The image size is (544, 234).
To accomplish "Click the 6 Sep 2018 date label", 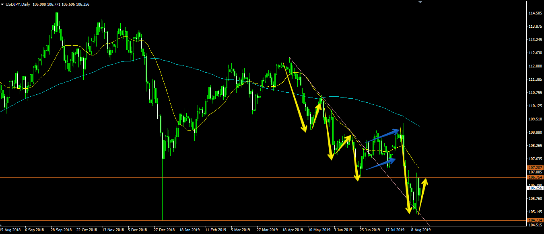I will tap(35, 230).
